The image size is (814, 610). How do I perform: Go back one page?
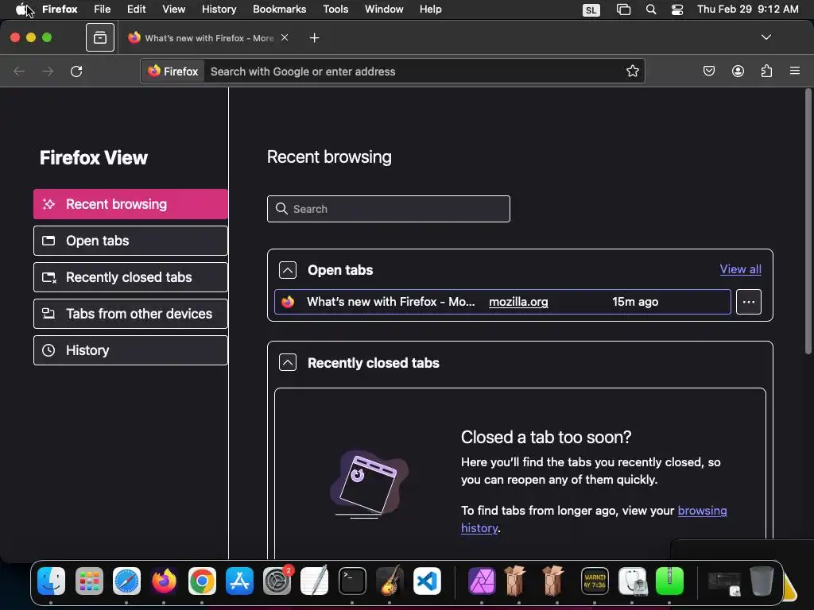click(x=19, y=71)
